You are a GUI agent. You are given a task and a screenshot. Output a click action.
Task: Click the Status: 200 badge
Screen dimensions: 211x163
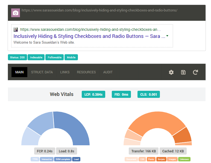point(17,57)
